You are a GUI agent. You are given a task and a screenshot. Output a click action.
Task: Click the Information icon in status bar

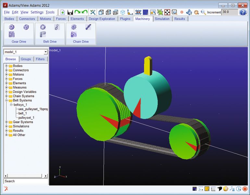click(x=239, y=189)
